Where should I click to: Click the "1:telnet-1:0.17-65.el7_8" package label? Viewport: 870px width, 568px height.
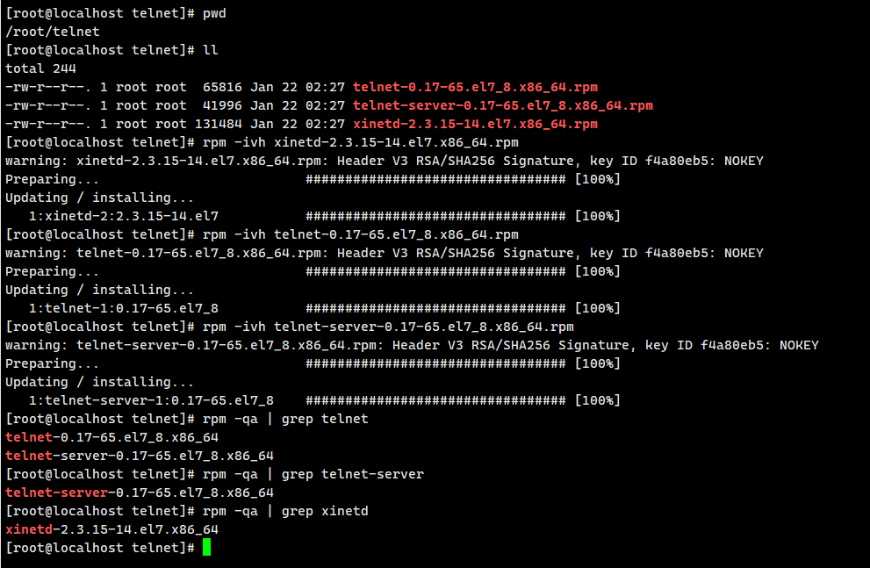tap(124, 308)
